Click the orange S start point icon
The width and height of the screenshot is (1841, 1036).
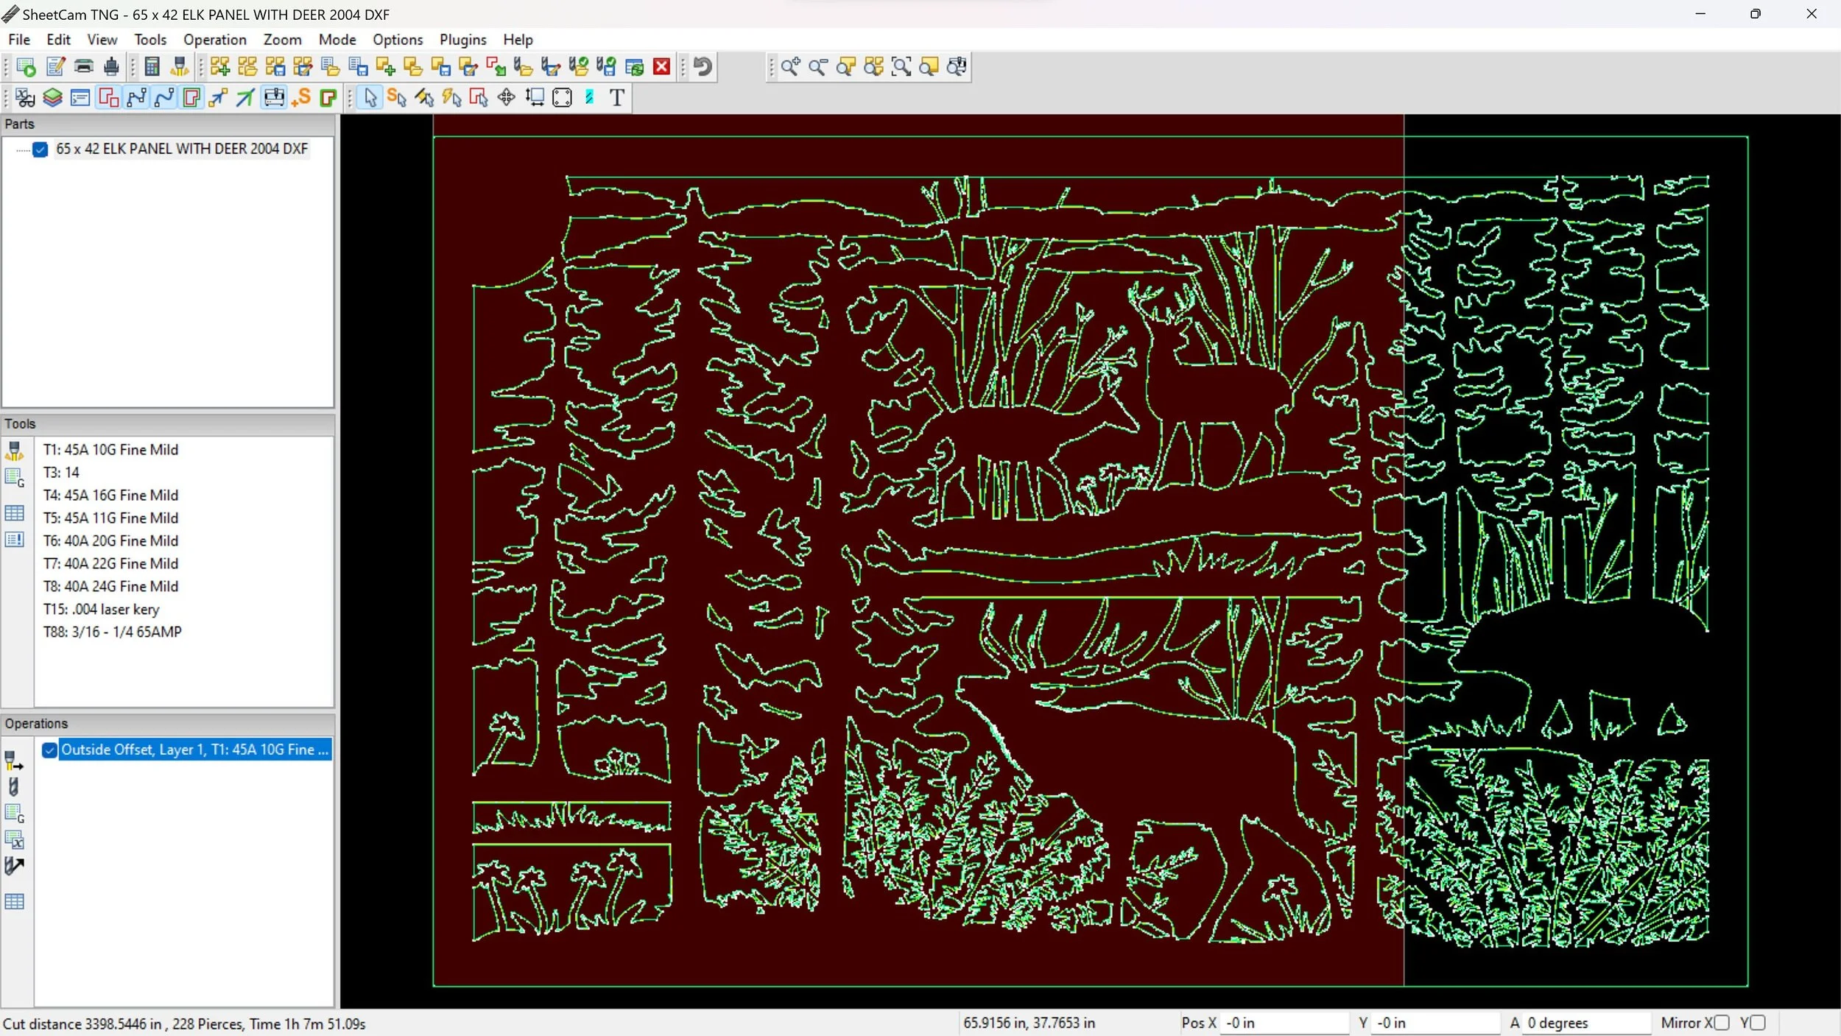pyautogui.click(x=301, y=97)
